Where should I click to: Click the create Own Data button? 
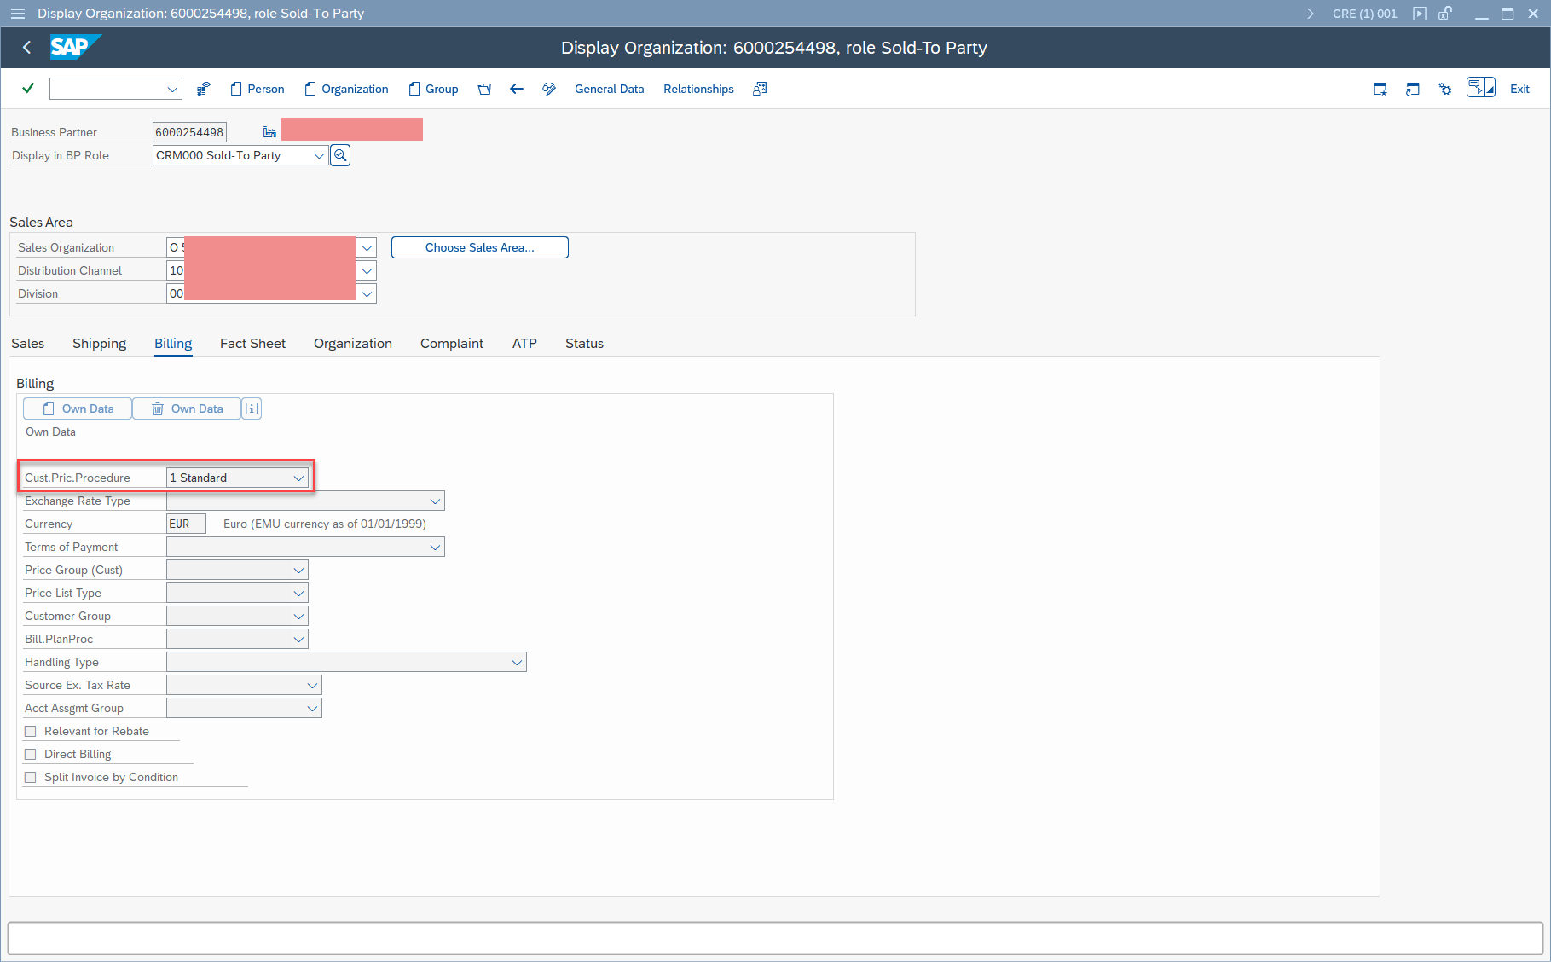pos(78,409)
